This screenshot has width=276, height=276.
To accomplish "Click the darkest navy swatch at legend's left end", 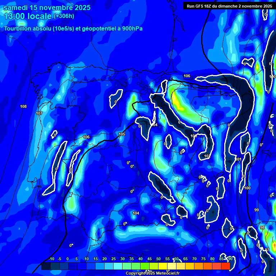I will [46, 266].
